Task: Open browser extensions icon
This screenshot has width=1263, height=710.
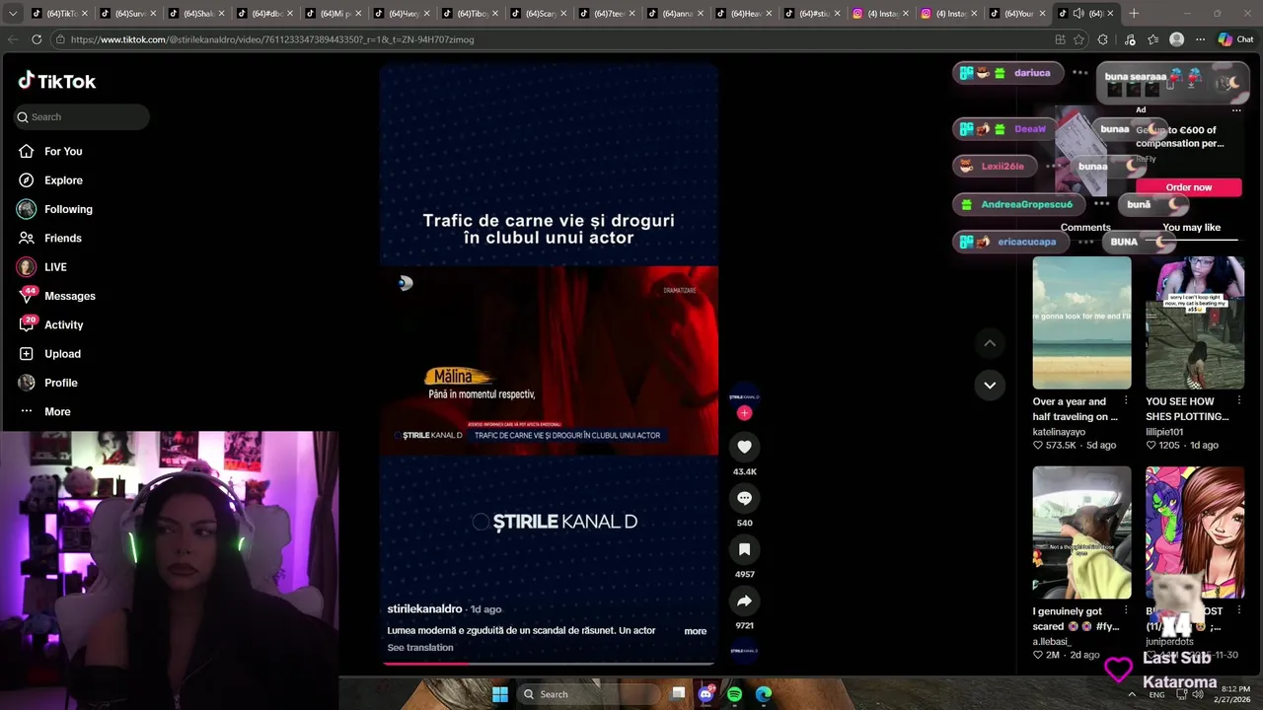Action: point(1103,39)
